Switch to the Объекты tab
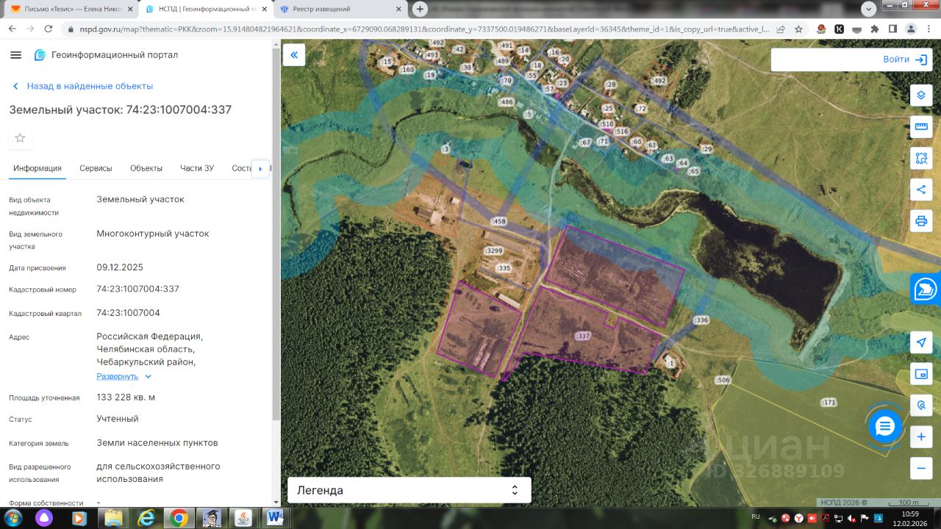941x529 pixels. tap(146, 168)
